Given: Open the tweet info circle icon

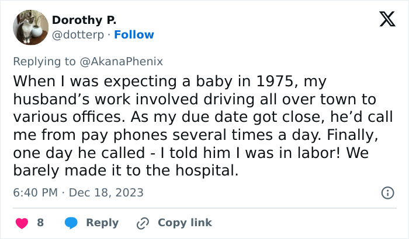Looking at the screenshot, I should tap(387, 192).
